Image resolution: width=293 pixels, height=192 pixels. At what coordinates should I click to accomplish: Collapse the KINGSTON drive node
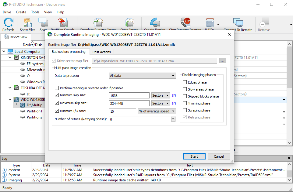click(10, 57)
